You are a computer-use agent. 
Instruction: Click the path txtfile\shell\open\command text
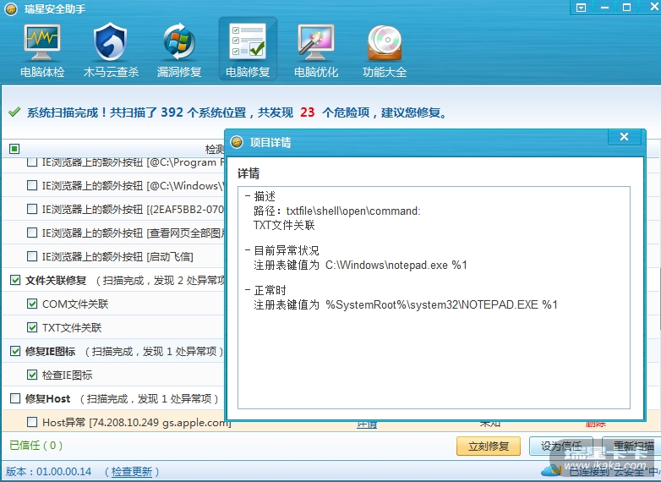click(352, 211)
